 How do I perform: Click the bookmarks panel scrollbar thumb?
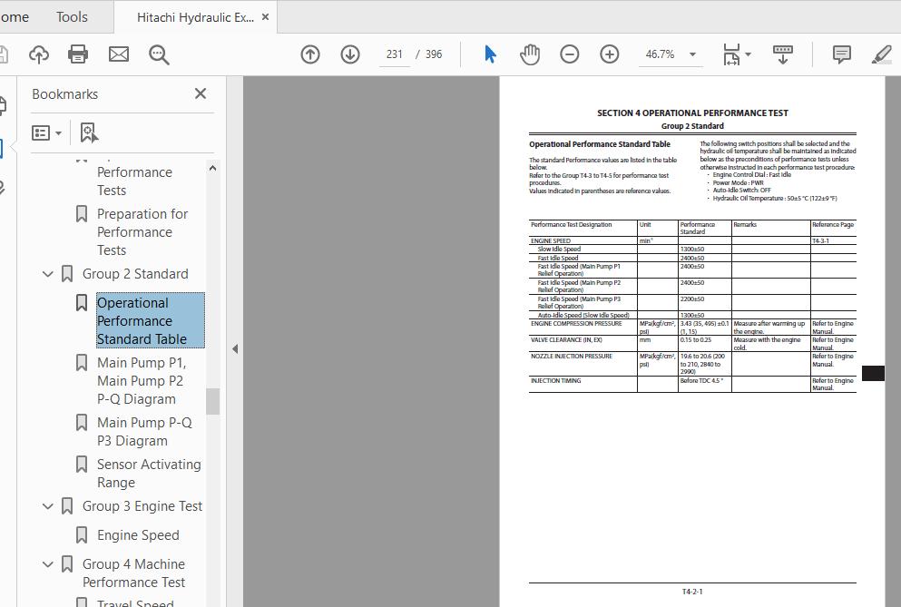point(212,401)
